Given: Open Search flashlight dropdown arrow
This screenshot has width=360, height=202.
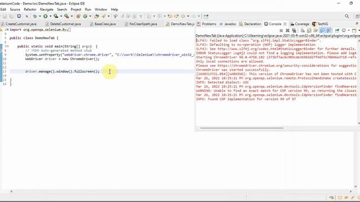Looking at the screenshot, I should [x=109, y=16].
